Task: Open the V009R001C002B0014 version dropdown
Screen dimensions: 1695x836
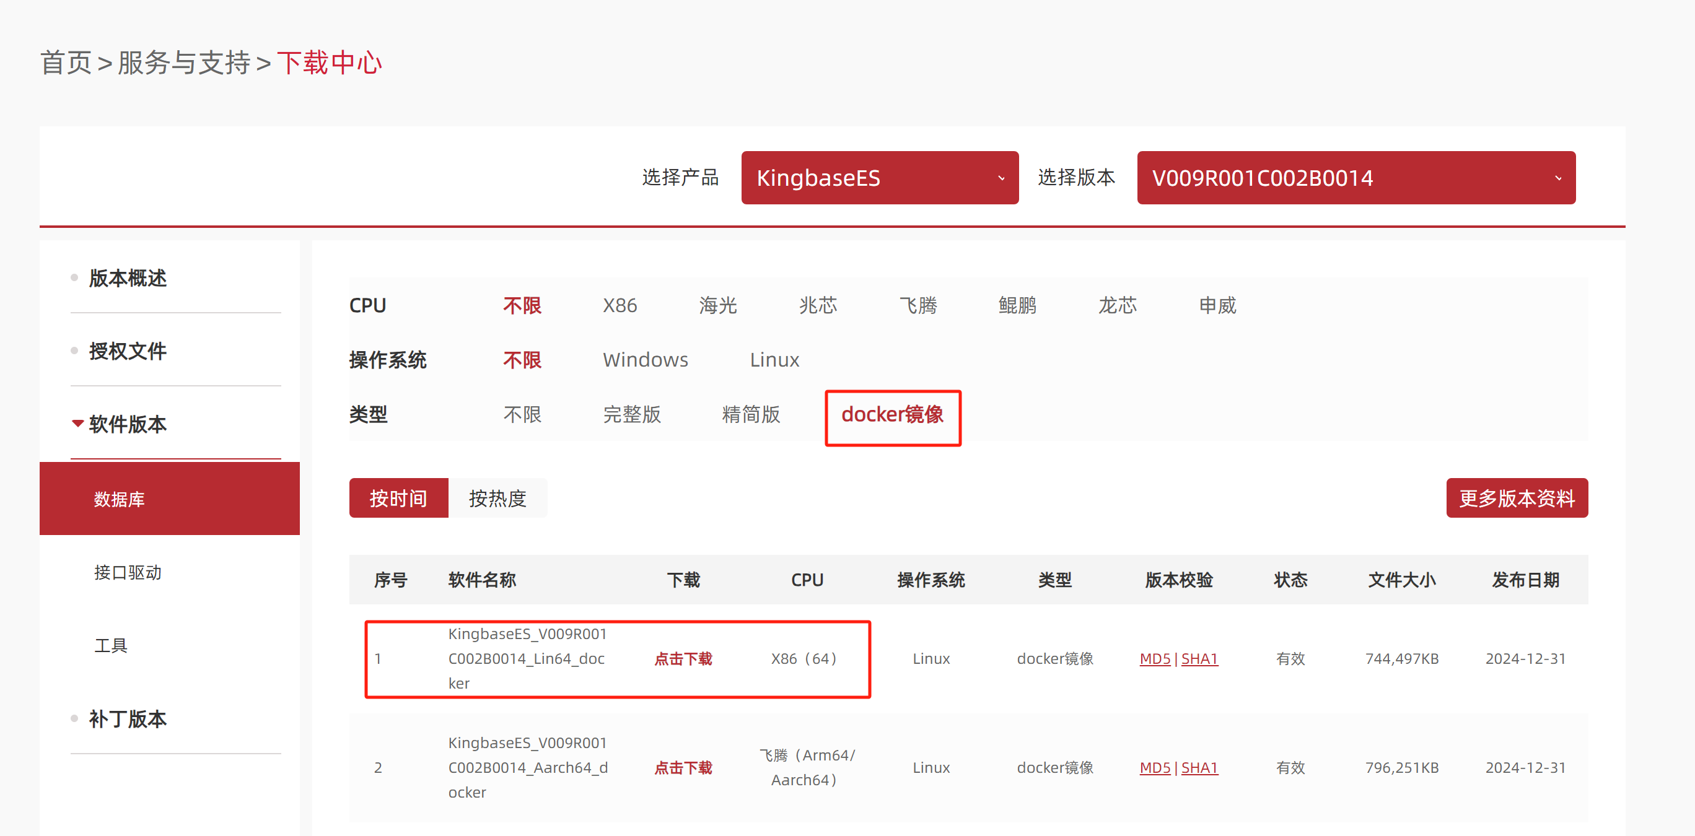Action: [x=1355, y=178]
